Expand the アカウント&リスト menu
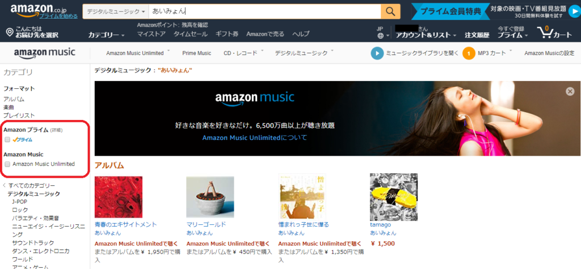 pyautogui.click(x=426, y=35)
